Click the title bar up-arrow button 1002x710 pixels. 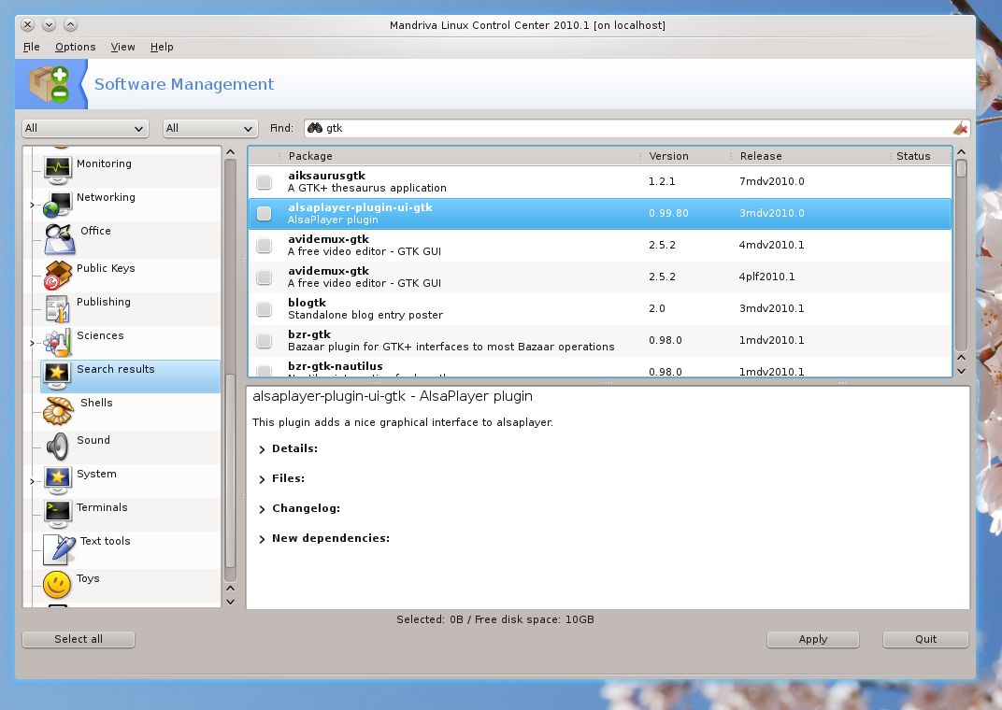tap(71, 25)
